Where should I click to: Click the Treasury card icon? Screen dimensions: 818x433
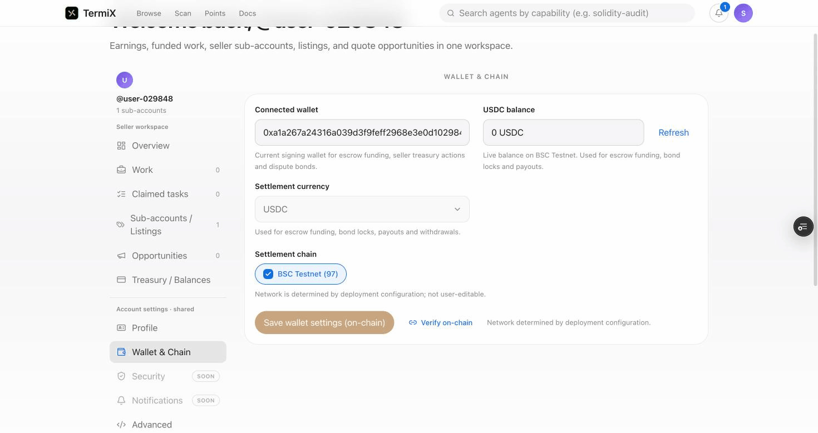pyautogui.click(x=121, y=280)
